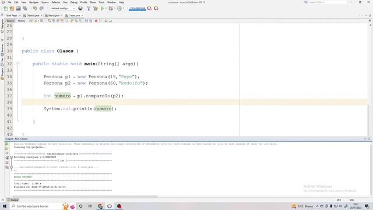Screen dimensions: 373x210
Task: Open the dropdown arrow next to Profile Project
Action: click(124, 8)
